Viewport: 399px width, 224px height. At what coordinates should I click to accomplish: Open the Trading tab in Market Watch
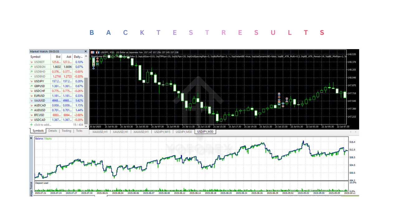(66, 131)
